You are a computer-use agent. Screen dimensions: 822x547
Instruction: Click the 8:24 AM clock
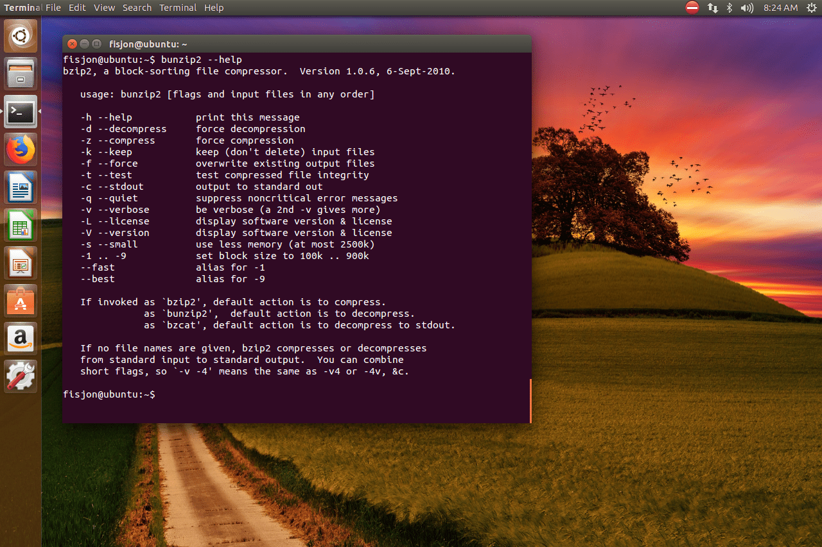pos(780,8)
